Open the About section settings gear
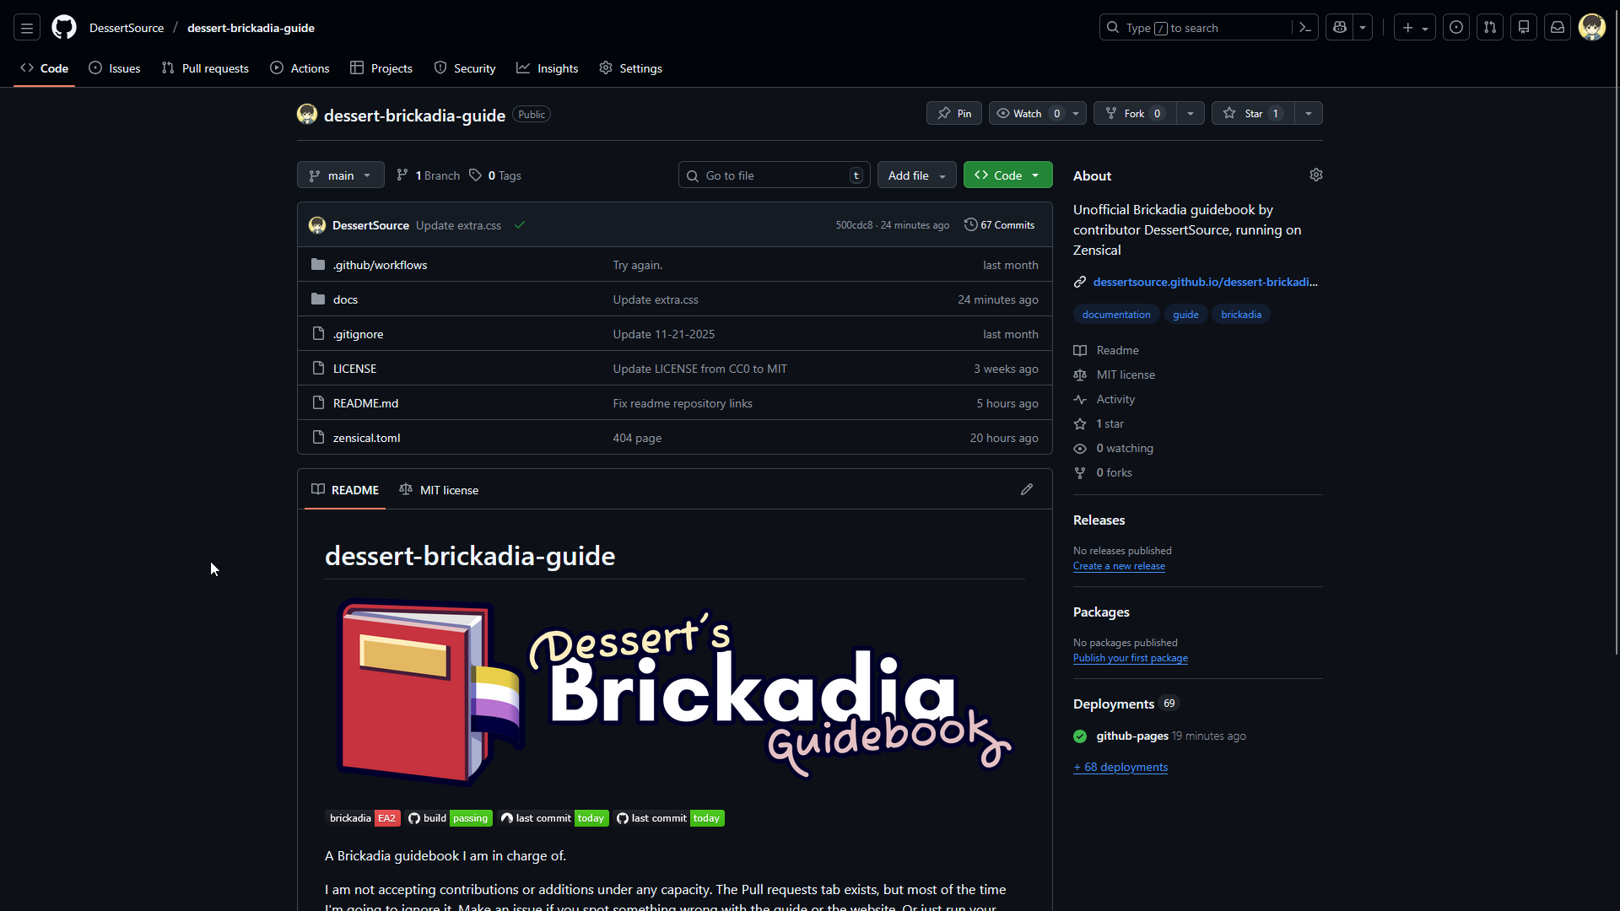The image size is (1620, 911). [x=1316, y=175]
